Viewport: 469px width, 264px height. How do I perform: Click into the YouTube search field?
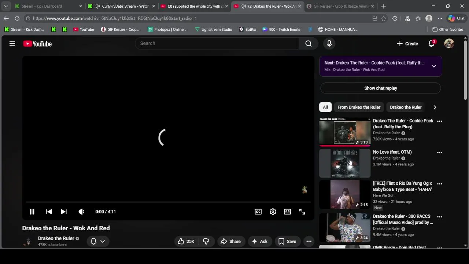(x=217, y=43)
